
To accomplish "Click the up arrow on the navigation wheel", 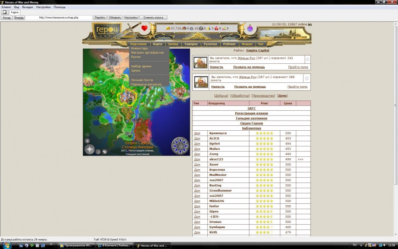I will [180, 140].
